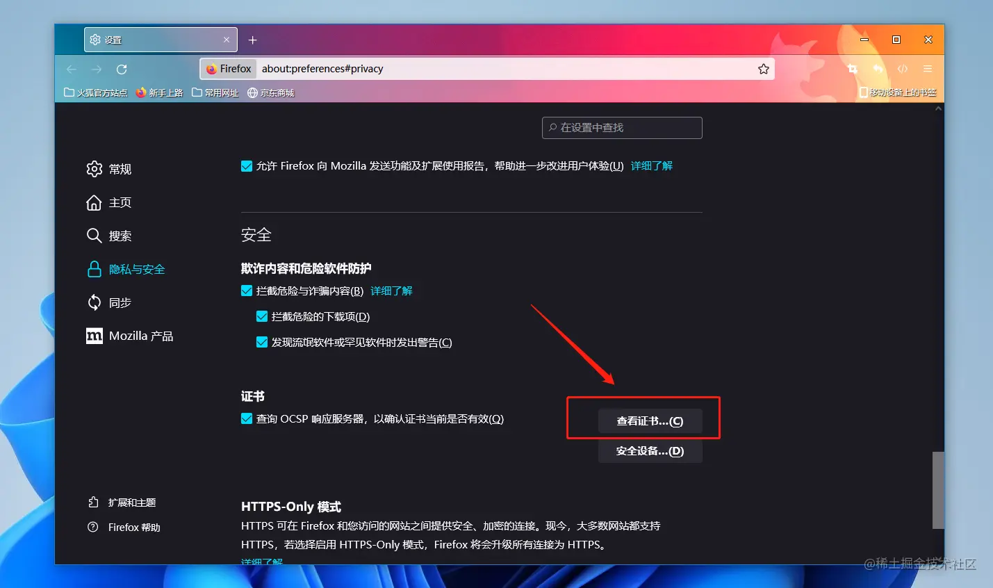Click the Firefox identity icon in the address bar
The image size is (993, 588).
tap(229, 69)
